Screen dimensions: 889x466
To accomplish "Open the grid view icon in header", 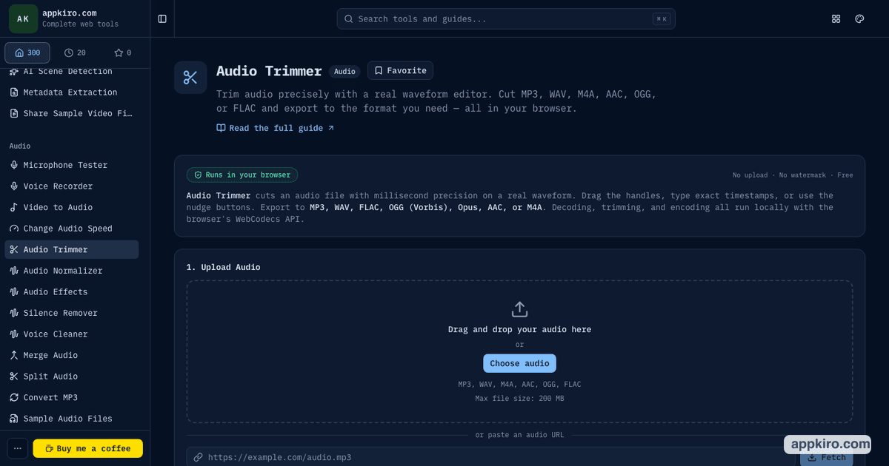I will tap(836, 18).
